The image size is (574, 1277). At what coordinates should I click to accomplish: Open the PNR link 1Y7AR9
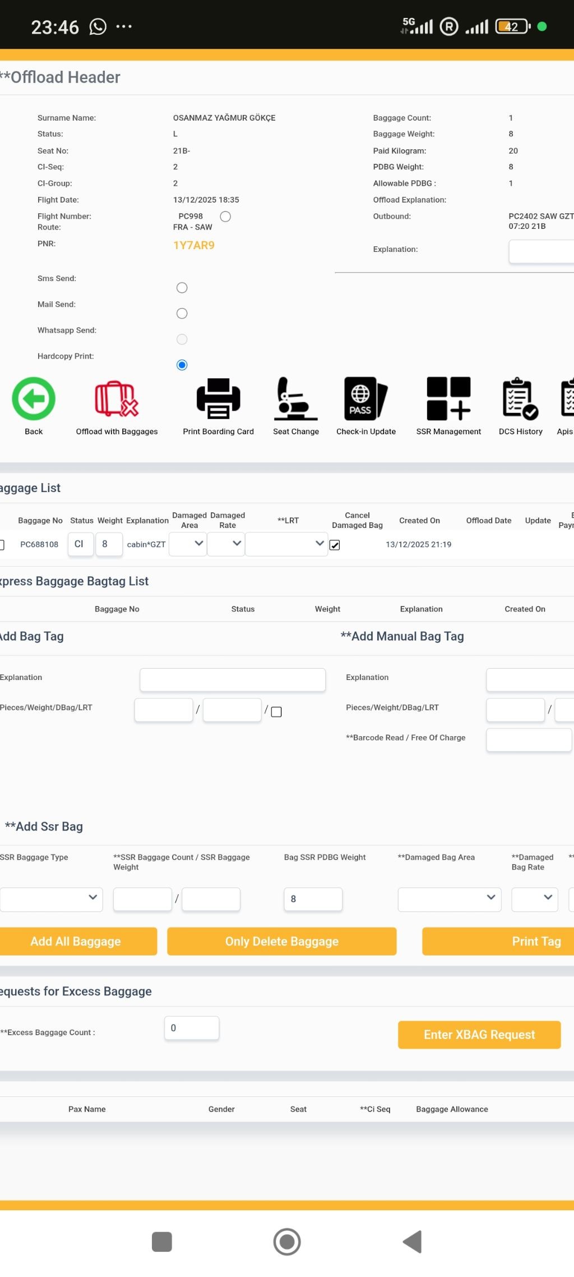193,245
